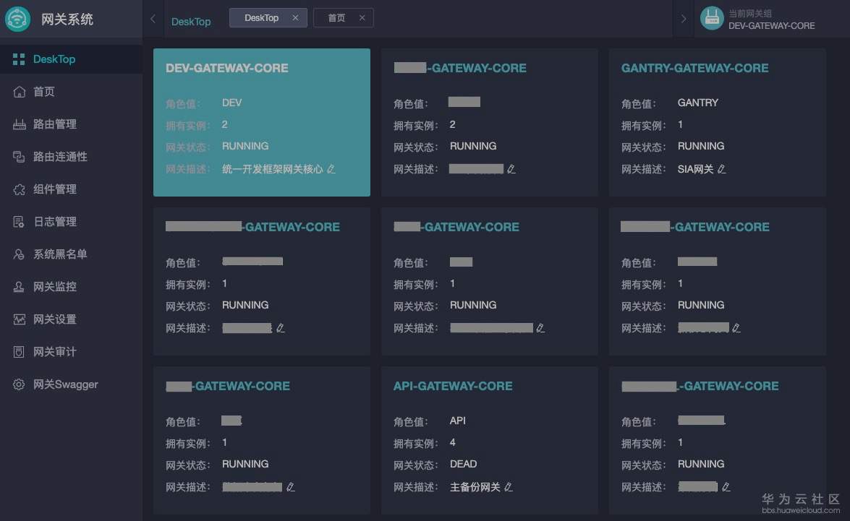Edit the 主备份网关 description pencil icon

pyautogui.click(x=508, y=487)
